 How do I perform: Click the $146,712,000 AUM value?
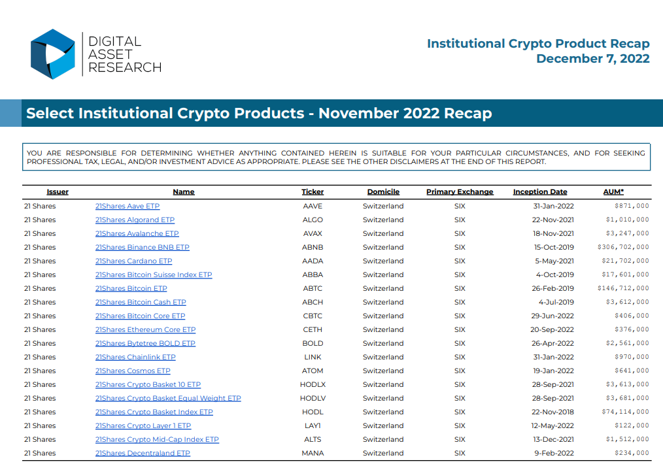623,289
